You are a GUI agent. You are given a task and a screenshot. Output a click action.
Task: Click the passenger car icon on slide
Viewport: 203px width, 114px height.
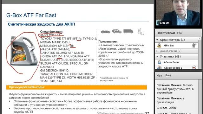[106, 32]
